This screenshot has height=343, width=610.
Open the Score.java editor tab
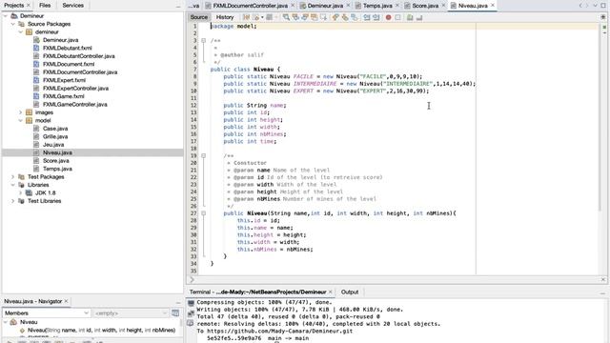tap(425, 6)
